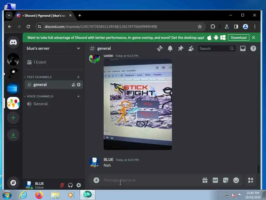Screen dimensions: 266x200
Task: Click the message attachment plus button
Action: (x=96, y=180)
